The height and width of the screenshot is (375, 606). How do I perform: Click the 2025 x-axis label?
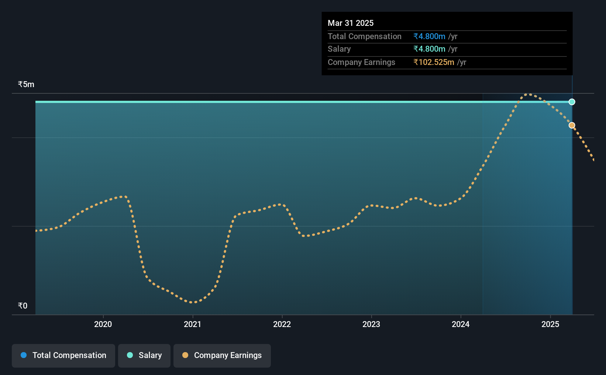click(x=550, y=324)
